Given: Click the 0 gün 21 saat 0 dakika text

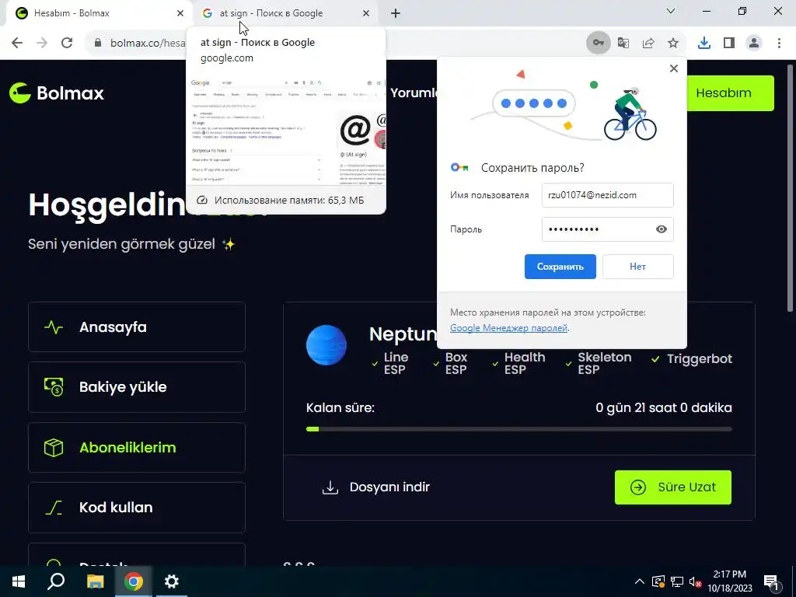Looking at the screenshot, I should click(664, 407).
